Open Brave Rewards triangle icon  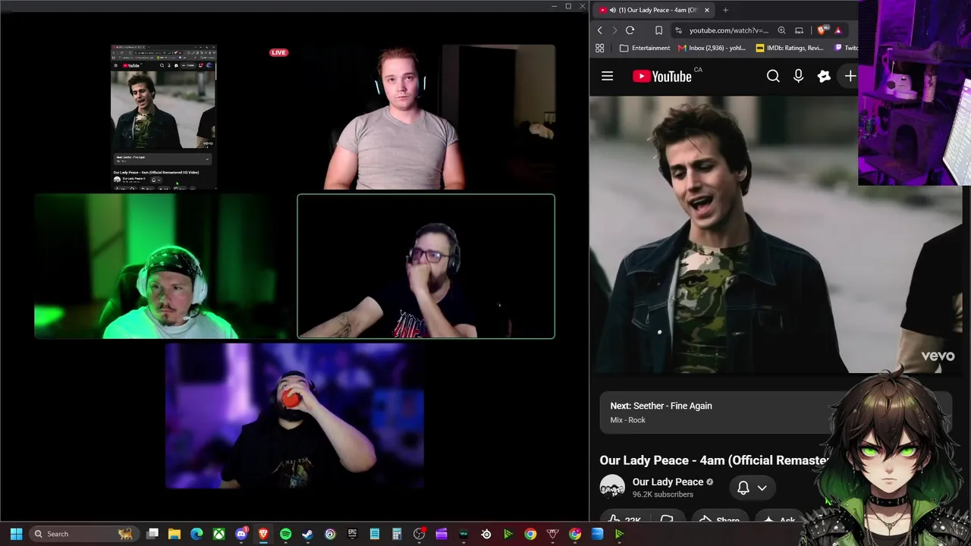(x=838, y=30)
